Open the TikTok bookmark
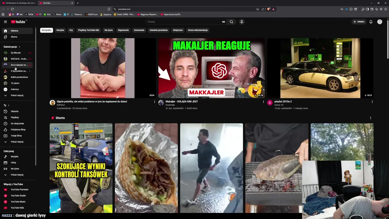389x219 pixels. pos(29,14)
